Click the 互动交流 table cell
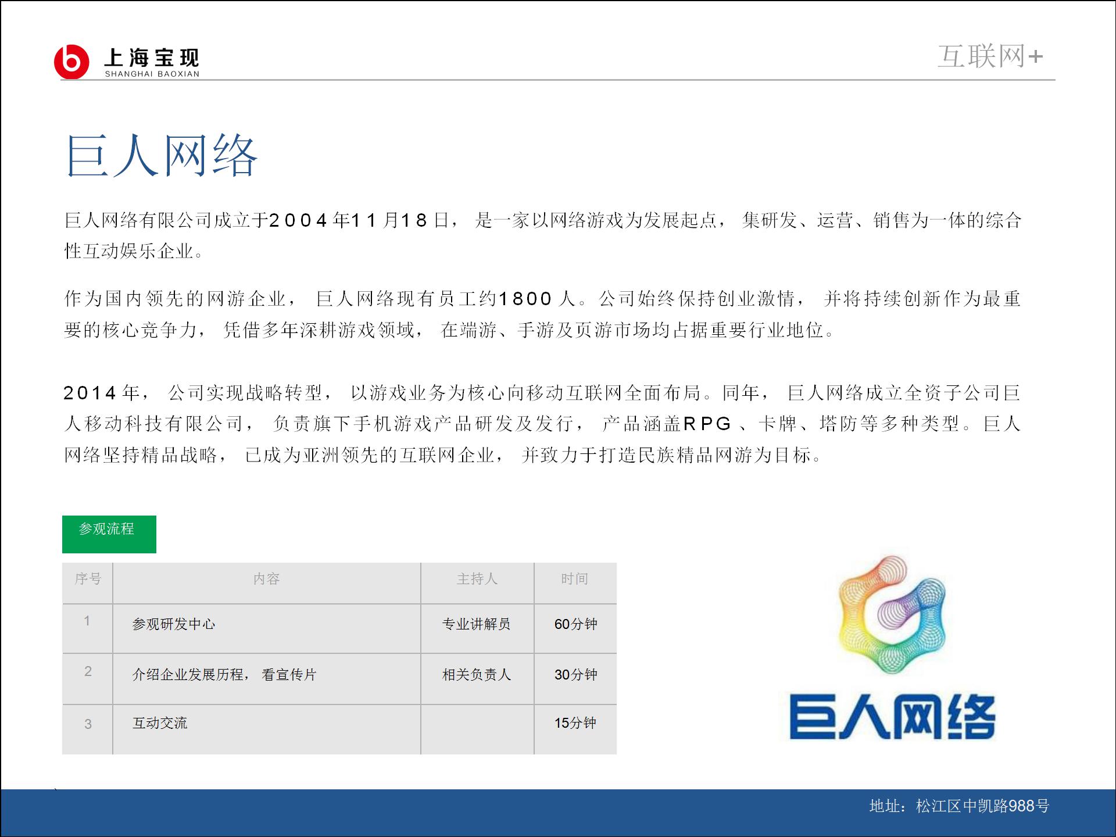1116x837 pixels. click(267, 729)
